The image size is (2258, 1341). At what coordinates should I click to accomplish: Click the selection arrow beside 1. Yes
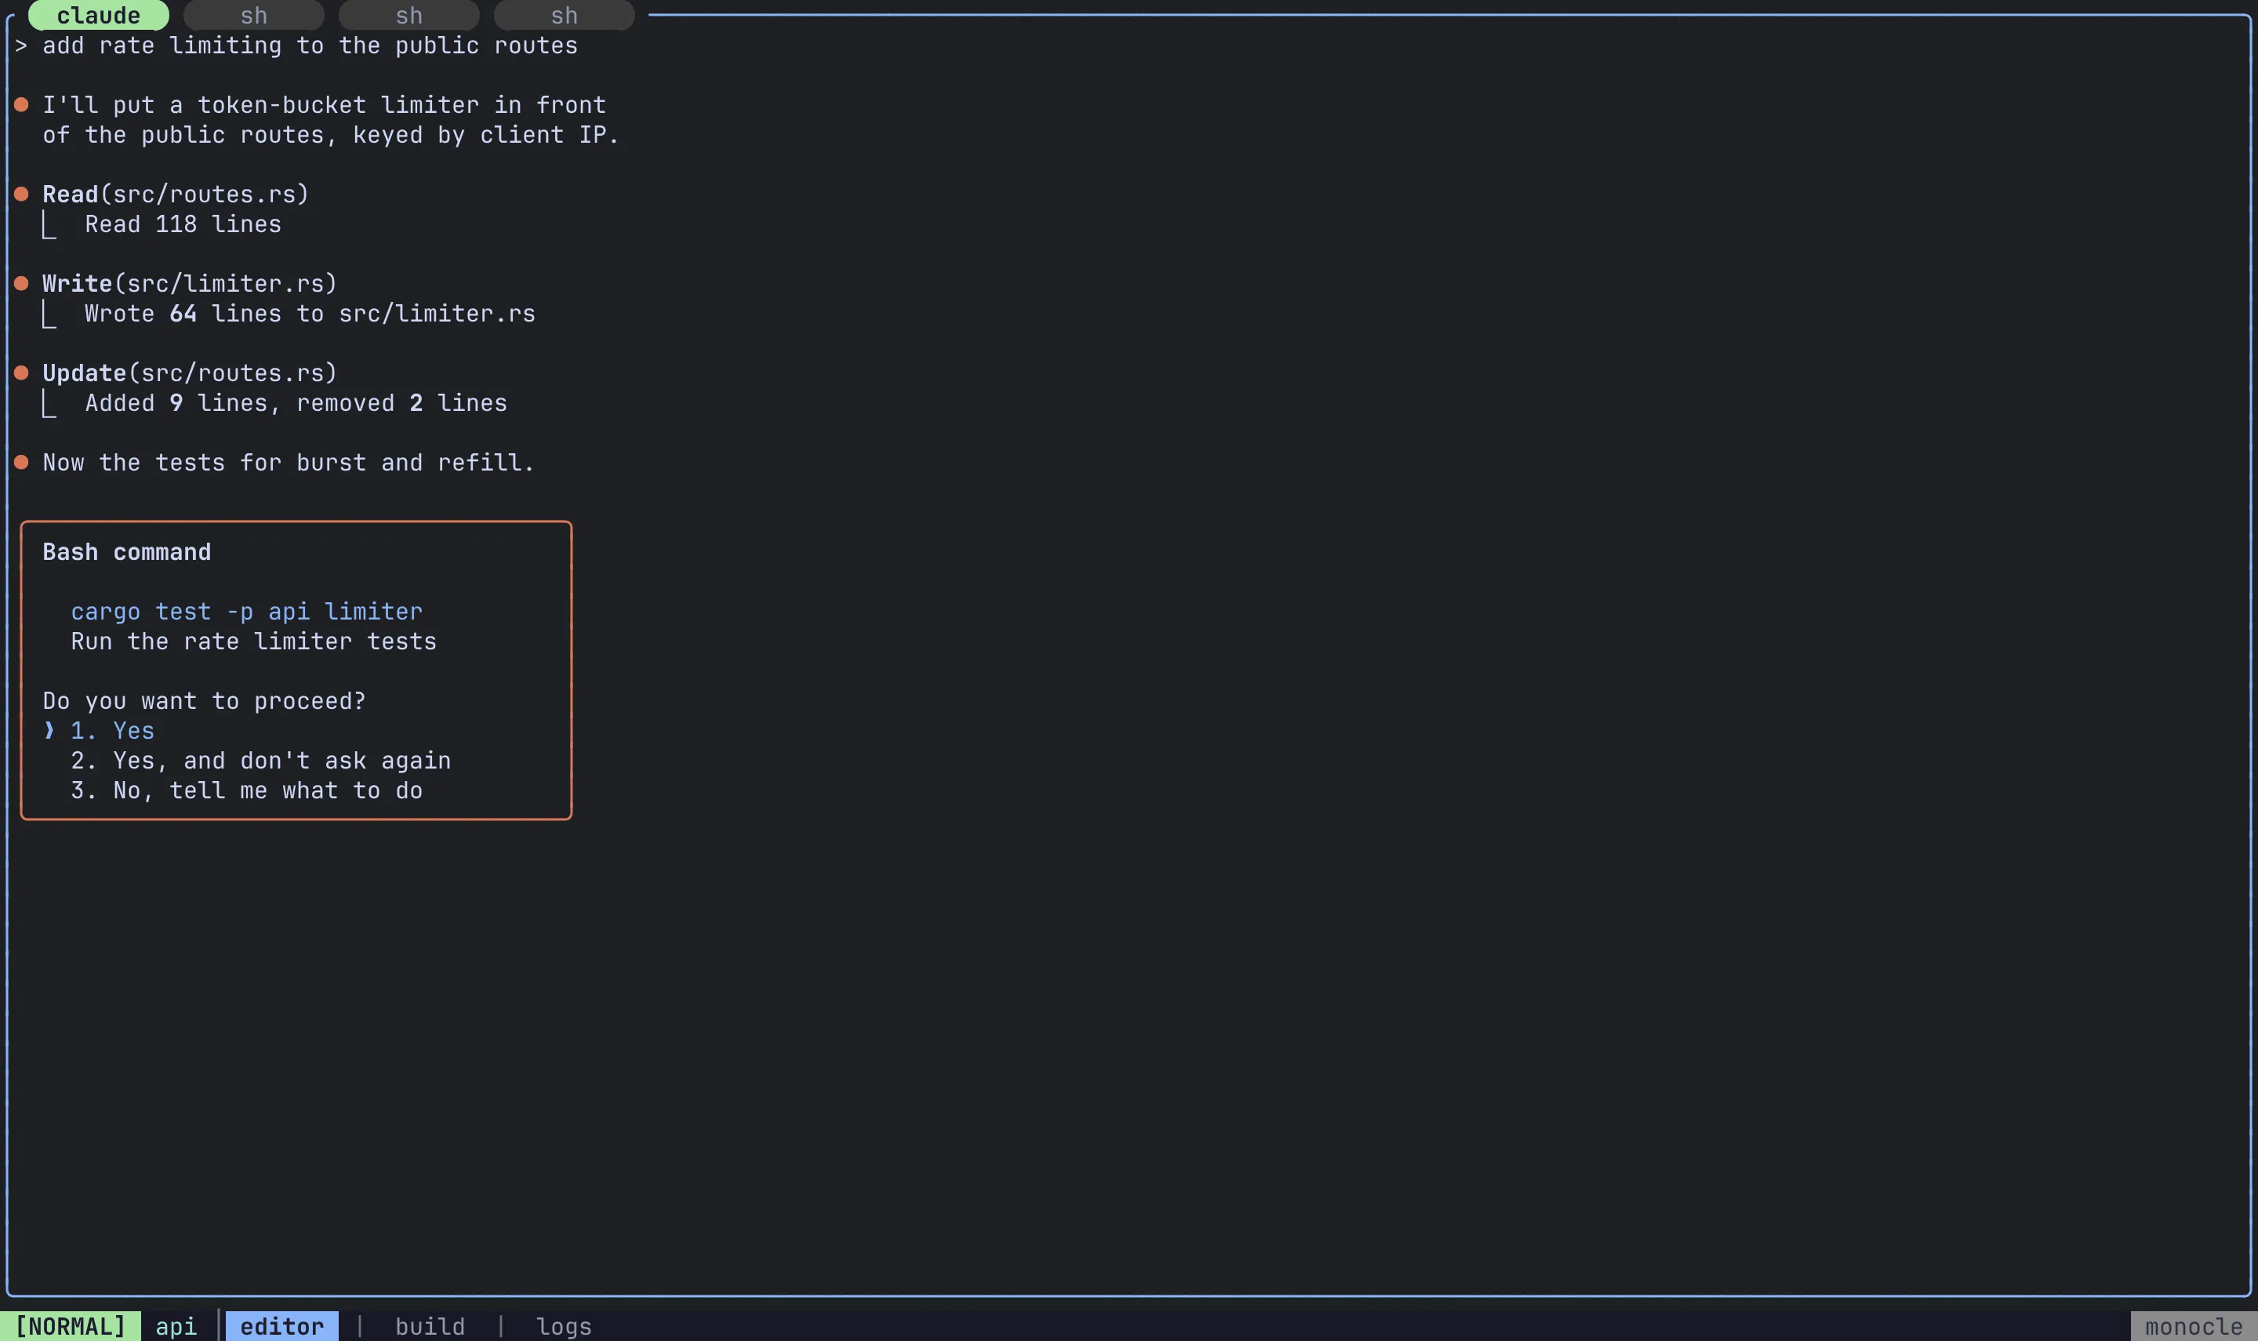pyautogui.click(x=49, y=730)
